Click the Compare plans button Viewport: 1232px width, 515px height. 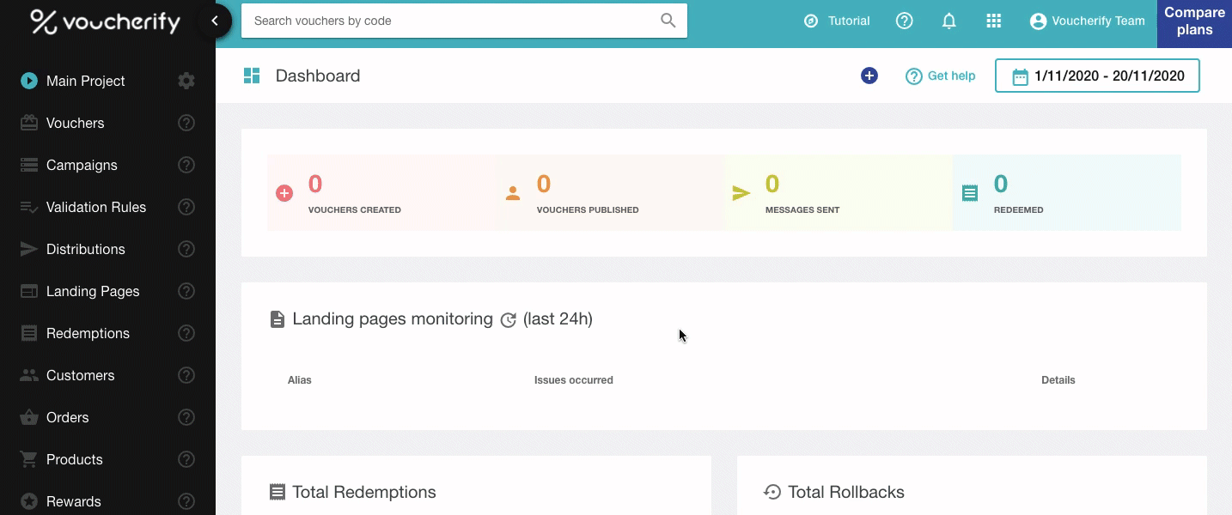(1194, 22)
